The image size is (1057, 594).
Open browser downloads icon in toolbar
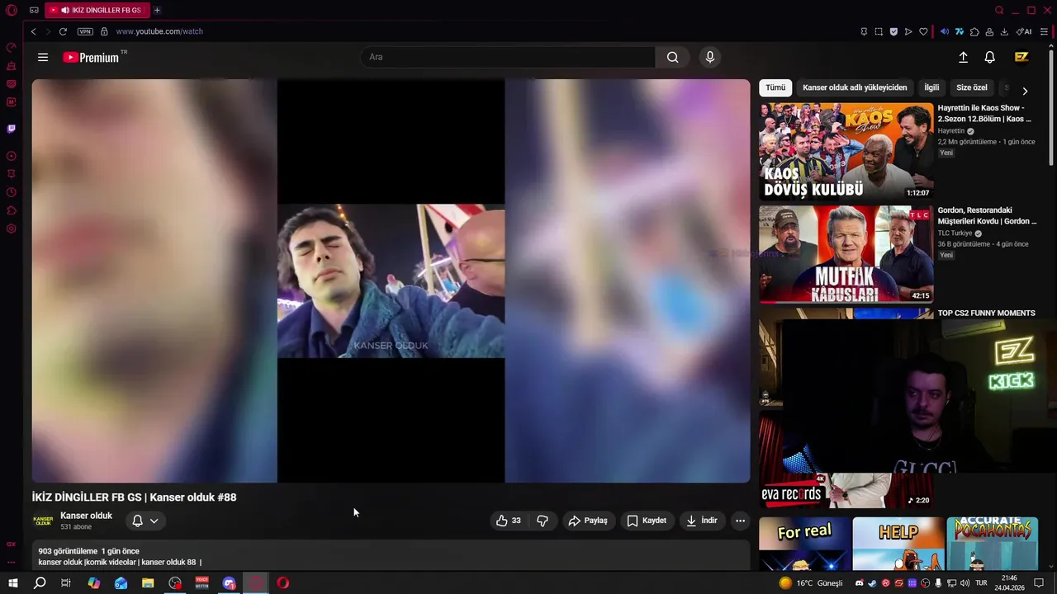[x=1004, y=31]
